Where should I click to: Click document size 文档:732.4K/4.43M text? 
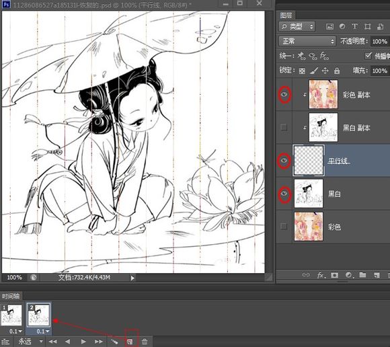click(84, 277)
